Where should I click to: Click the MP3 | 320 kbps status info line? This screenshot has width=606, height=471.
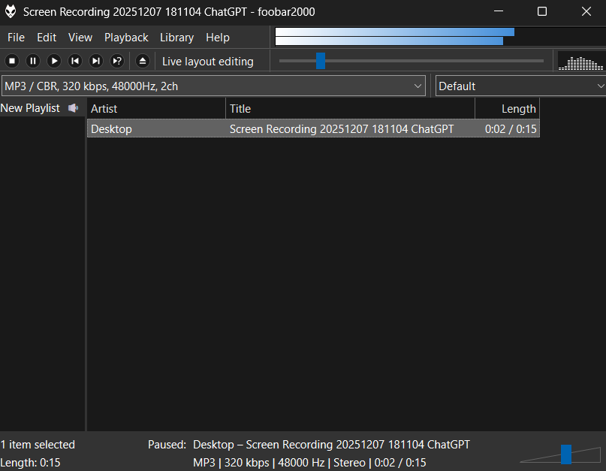coord(309,463)
